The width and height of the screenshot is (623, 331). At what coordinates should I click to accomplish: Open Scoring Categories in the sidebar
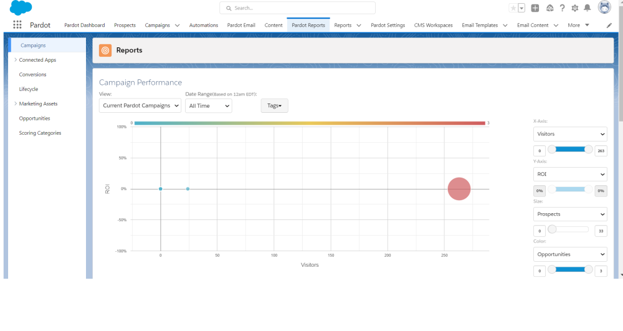tap(40, 133)
